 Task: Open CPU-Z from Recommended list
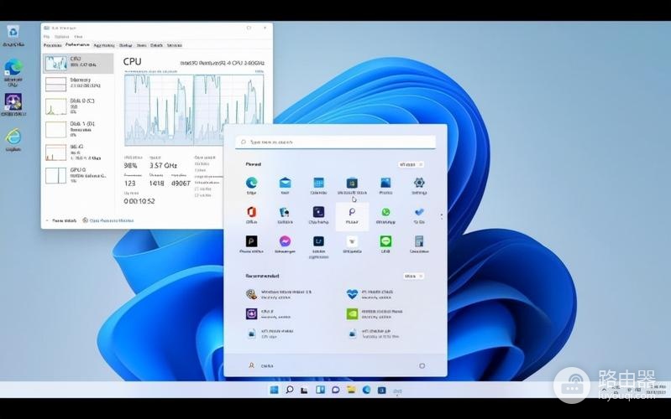click(269, 314)
